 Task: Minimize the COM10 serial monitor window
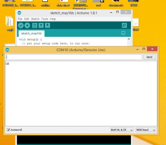(137, 49)
